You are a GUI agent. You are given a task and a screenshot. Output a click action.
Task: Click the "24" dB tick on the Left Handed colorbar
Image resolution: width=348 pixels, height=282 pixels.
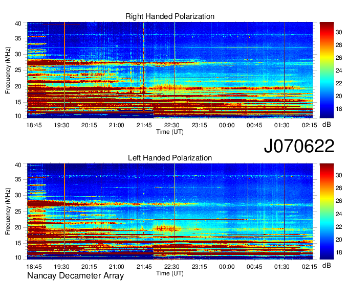339,214
